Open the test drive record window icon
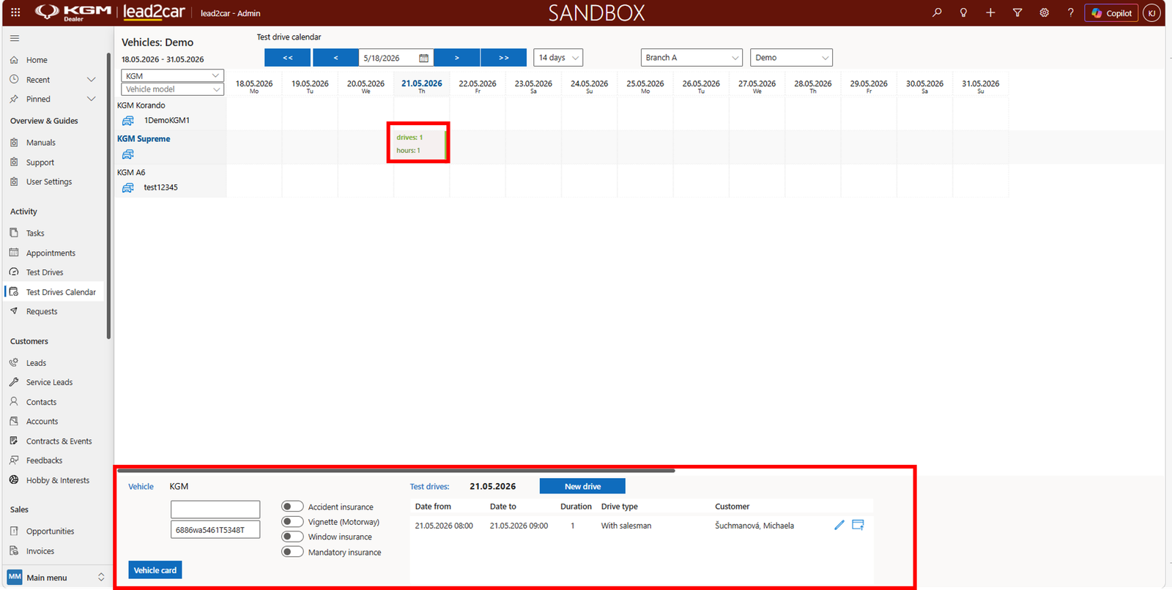The height and width of the screenshot is (590, 1172). coord(858,525)
